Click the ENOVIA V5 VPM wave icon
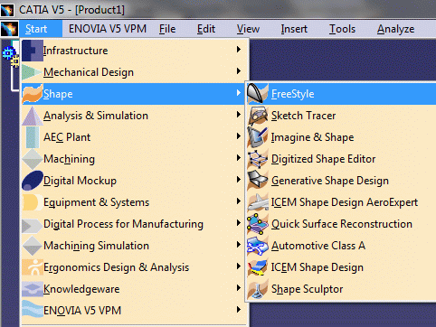 pyautogui.click(x=33, y=310)
